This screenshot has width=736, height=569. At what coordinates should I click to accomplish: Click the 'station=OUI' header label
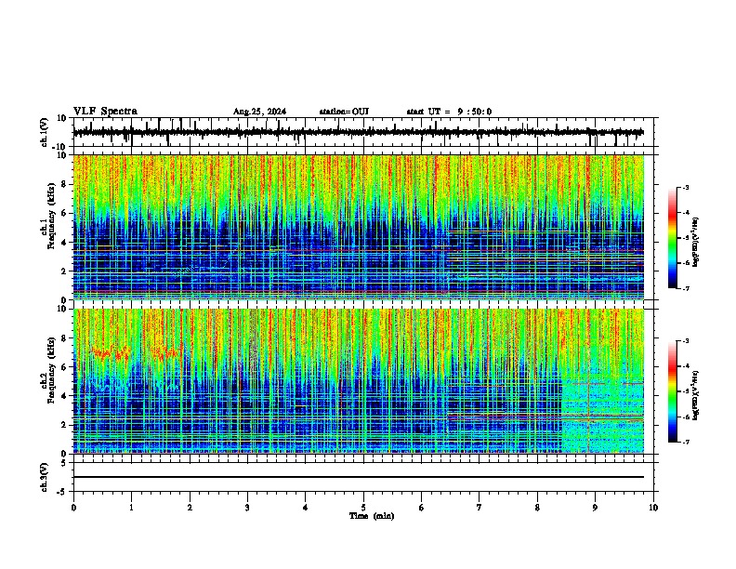point(344,112)
